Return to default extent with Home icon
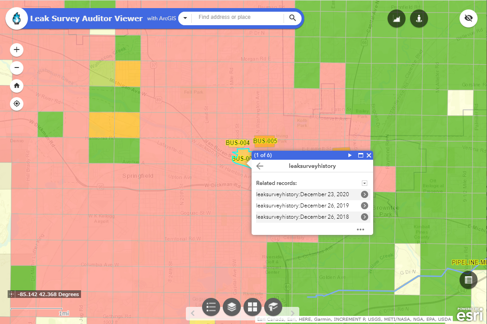The image size is (487, 324). click(x=16, y=85)
